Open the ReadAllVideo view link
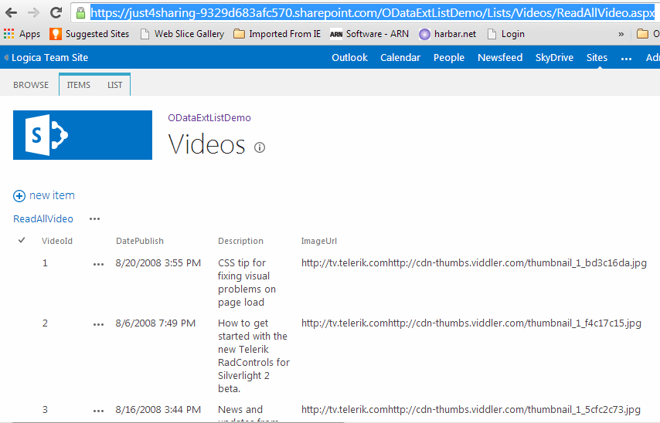The image size is (660, 423). coord(43,219)
